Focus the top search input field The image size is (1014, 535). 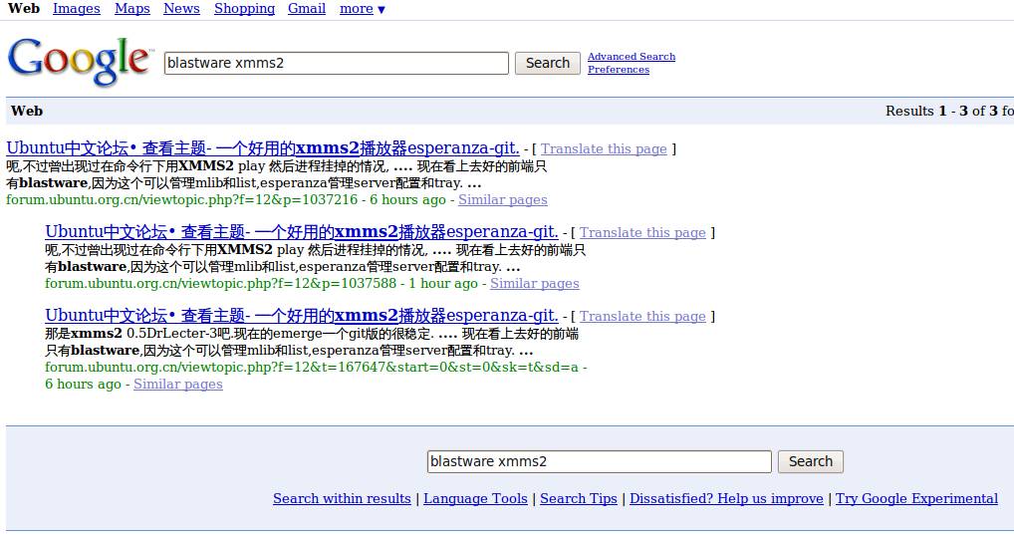[337, 64]
